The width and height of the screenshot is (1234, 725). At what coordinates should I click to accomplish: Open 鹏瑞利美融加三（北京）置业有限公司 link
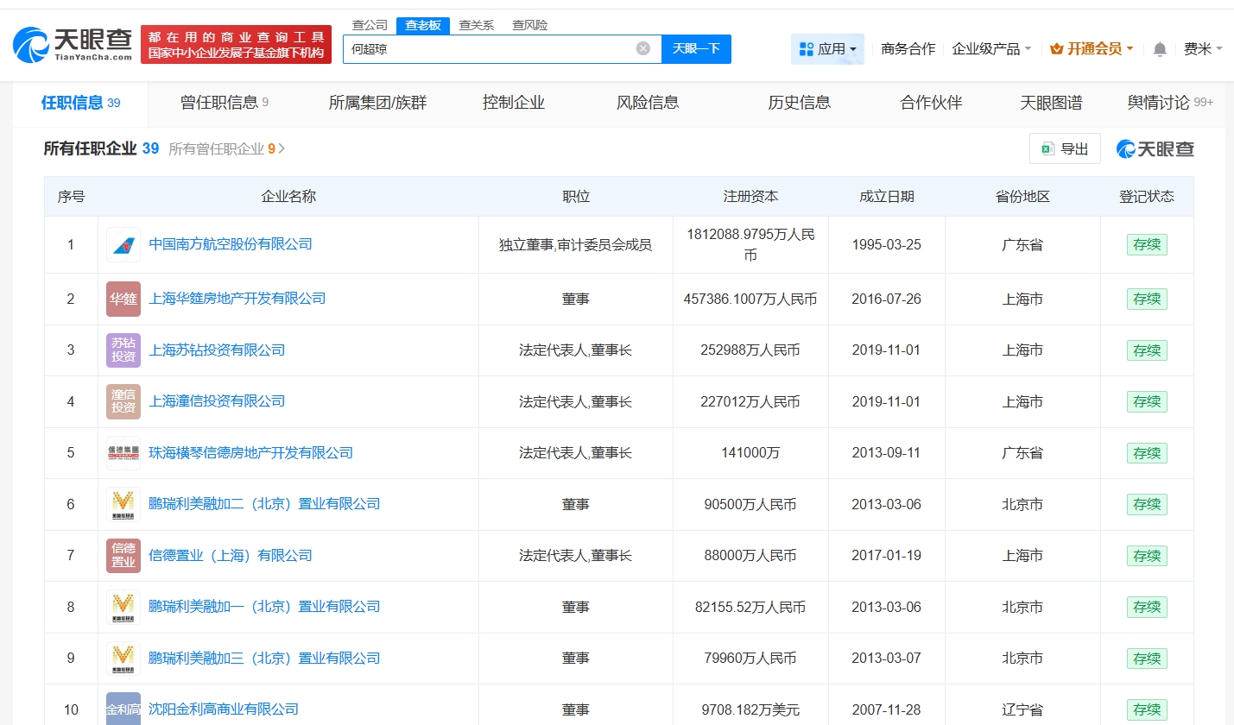tap(264, 658)
